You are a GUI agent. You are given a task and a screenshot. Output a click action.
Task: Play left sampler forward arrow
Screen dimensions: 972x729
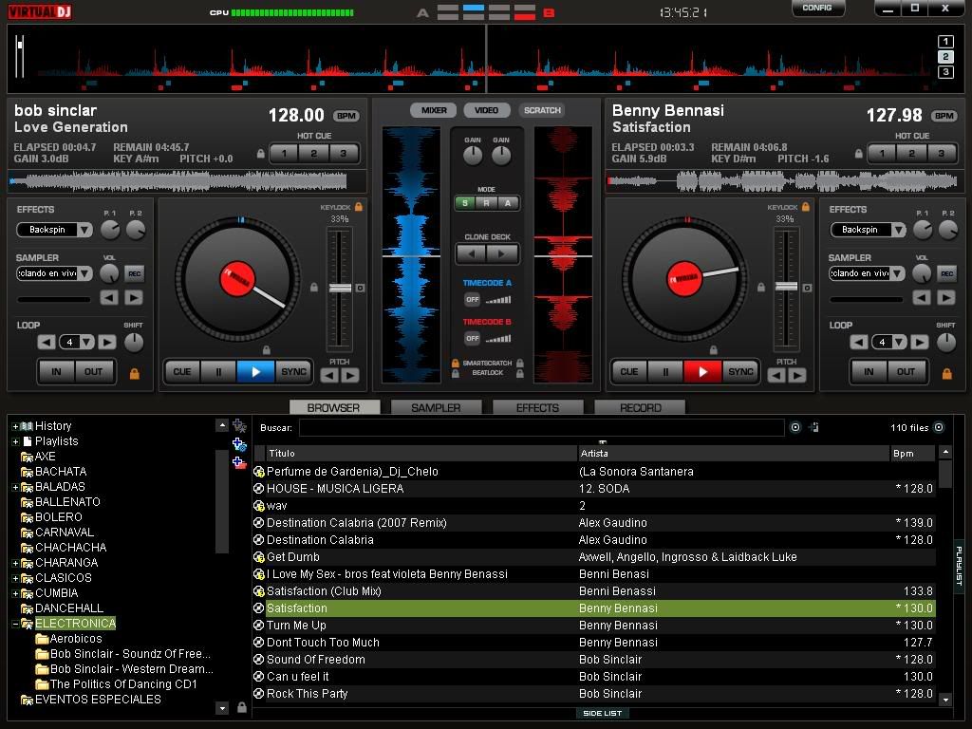click(x=133, y=297)
